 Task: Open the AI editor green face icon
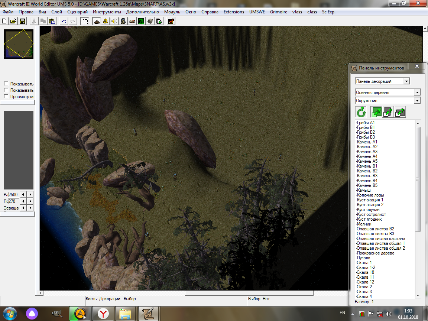[x=141, y=21]
